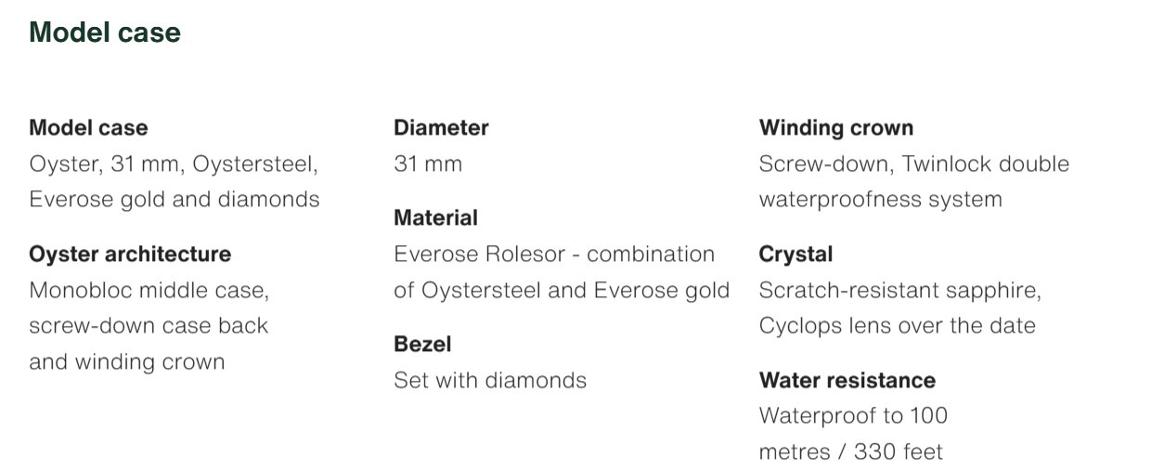
Task: Click the bold "Diameter" heading
Action: tap(441, 128)
